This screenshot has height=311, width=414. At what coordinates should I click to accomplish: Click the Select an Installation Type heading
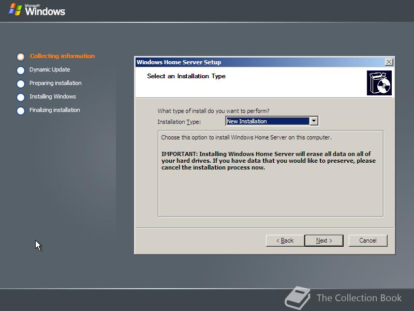(x=186, y=76)
